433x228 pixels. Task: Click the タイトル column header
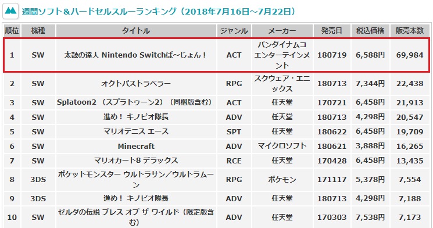136,31
